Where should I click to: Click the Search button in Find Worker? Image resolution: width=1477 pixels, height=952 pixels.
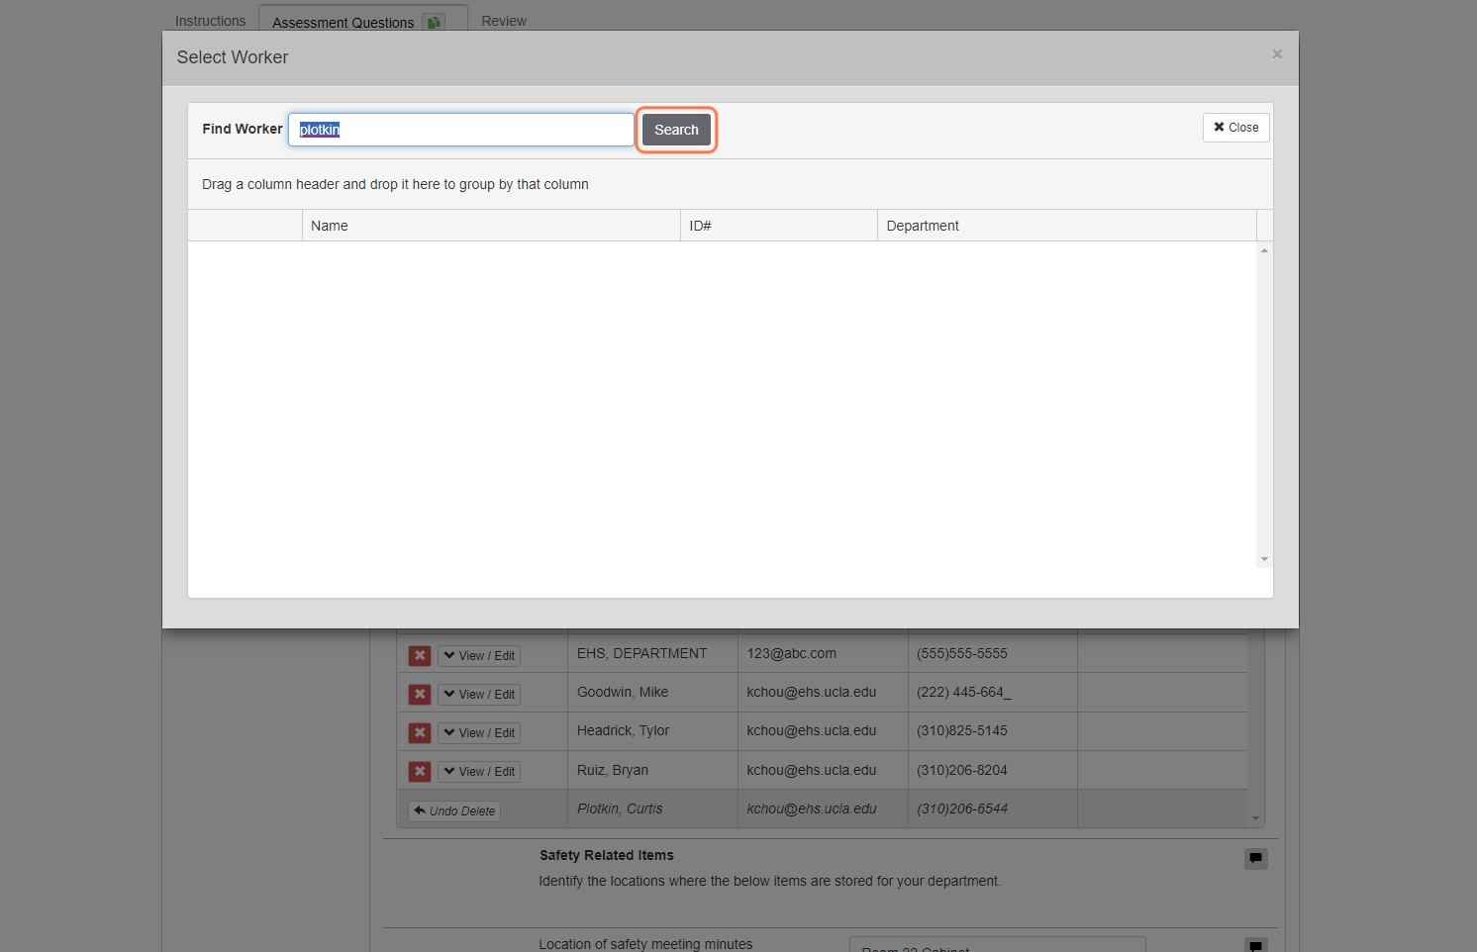pos(676,130)
